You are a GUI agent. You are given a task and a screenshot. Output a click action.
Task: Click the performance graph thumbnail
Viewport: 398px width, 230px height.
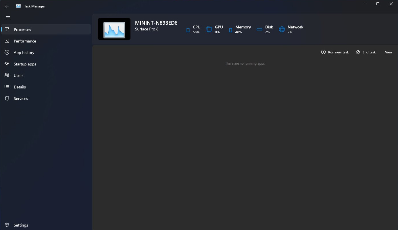click(114, 29)
